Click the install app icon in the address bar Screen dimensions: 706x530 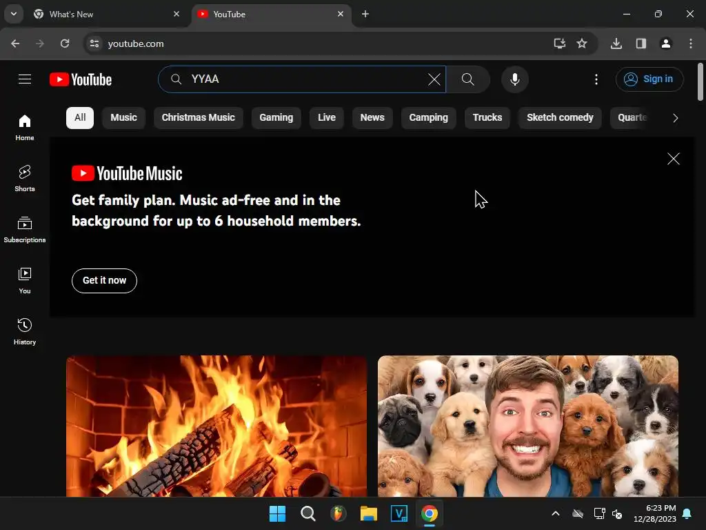point(560,43)
